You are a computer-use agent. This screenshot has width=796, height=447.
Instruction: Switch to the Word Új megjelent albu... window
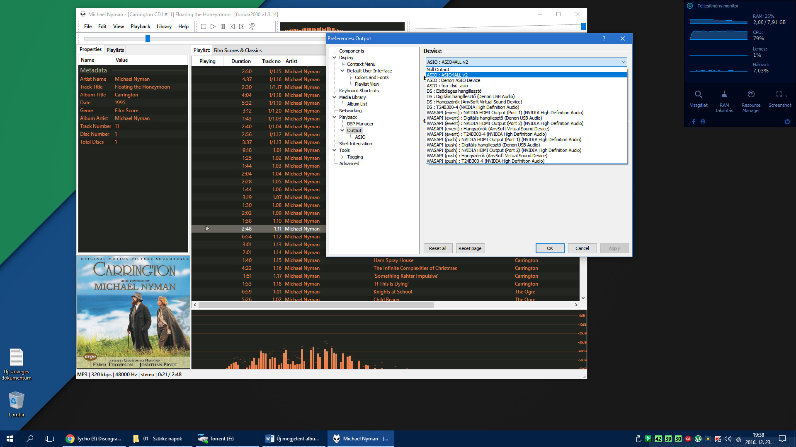tap(294, 439)
